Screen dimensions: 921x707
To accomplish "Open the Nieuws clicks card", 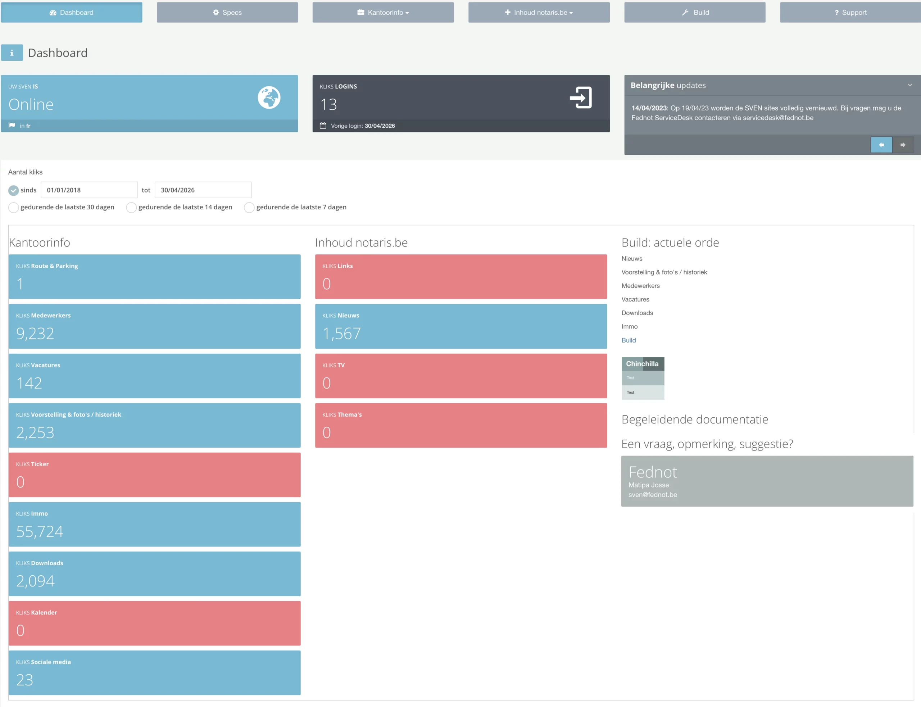I will [x=461, y=326].
